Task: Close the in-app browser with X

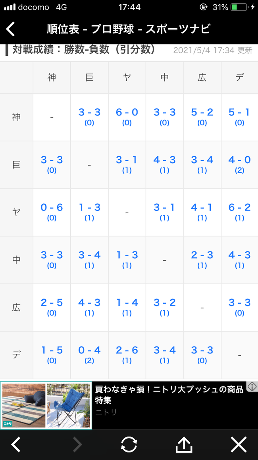Action: (239, 444)
